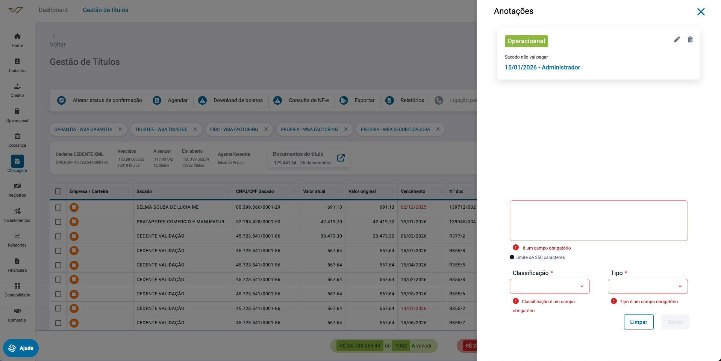This screenshot has width=721, height=361.
Task: Remove the GARANTIA - WBA GARANTIA filter chip
Action: (x=120, y=129)
